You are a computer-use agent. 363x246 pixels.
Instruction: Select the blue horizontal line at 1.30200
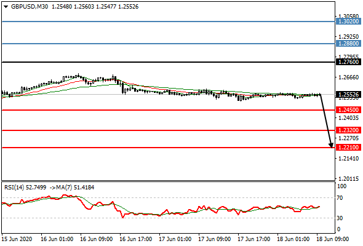[169, 22]
